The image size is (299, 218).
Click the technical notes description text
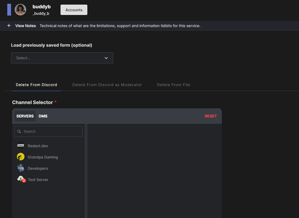click(x=120, y=26)
